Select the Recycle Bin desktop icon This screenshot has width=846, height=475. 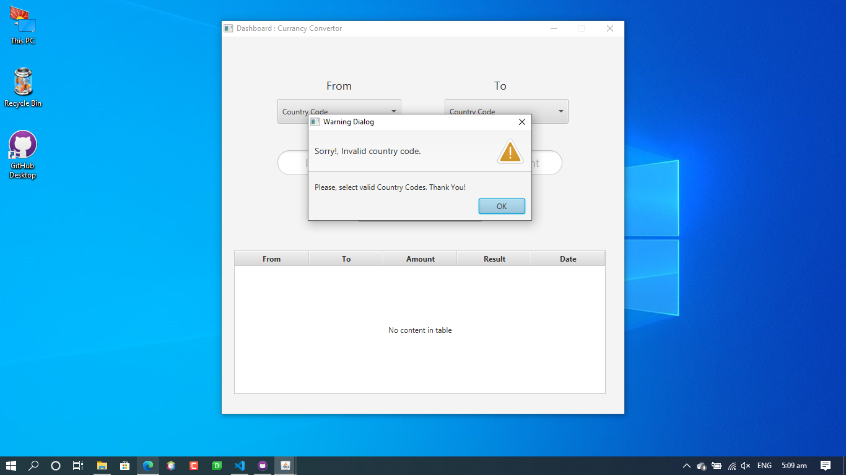pos(23,88)
